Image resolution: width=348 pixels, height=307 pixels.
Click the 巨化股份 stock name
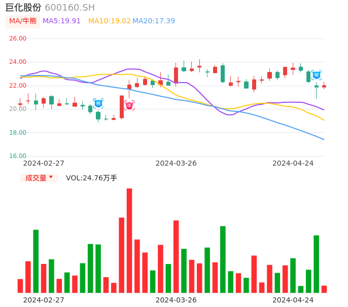click(x=23, y=8)
